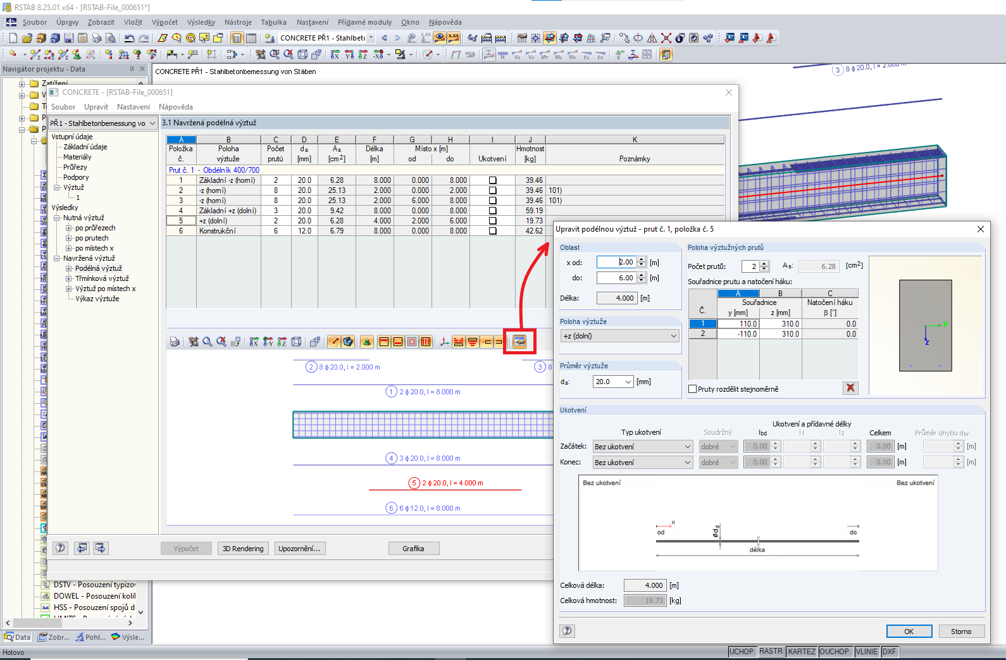Viewport: 1006px width, 660px height.
Task: Expand 'Podélná výztuž' tree node
Action: (69, 268)
